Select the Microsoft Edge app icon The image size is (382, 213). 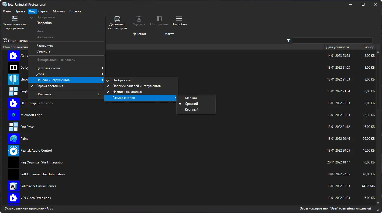(x=13, y=115)
